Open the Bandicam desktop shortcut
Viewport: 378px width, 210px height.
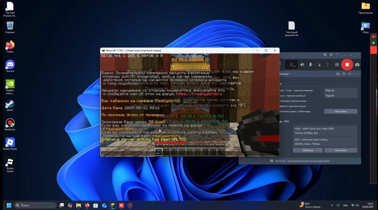click(10, 124)
